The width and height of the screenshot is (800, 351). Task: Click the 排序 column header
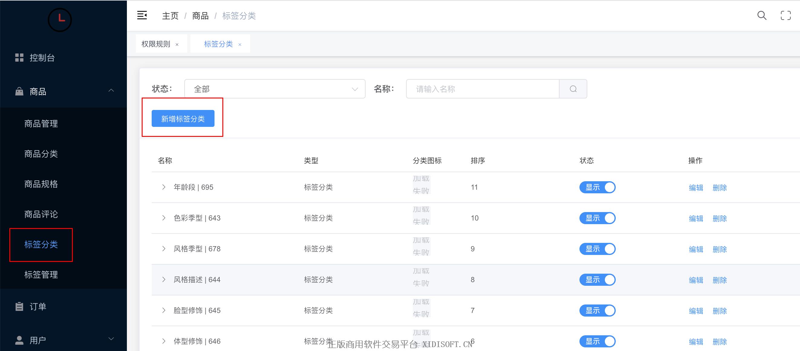tap(478, 161)
